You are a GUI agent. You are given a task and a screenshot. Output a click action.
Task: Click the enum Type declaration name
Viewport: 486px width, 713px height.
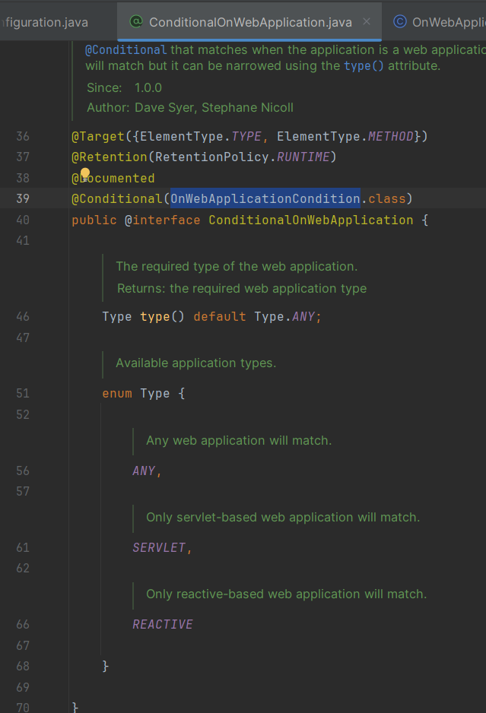(x=155, y=394)
